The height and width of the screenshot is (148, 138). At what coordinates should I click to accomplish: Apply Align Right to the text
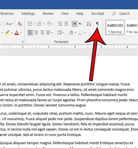(x=42, y=33)
